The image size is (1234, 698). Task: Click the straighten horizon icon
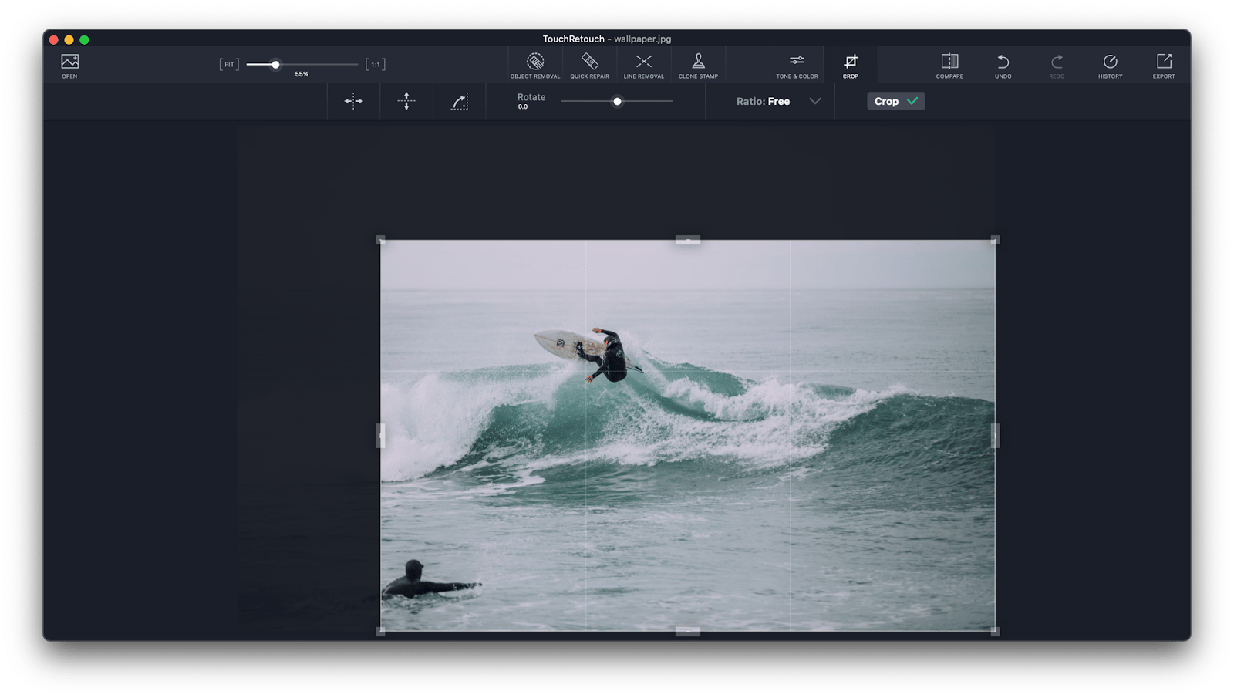[x=460, y=102]
